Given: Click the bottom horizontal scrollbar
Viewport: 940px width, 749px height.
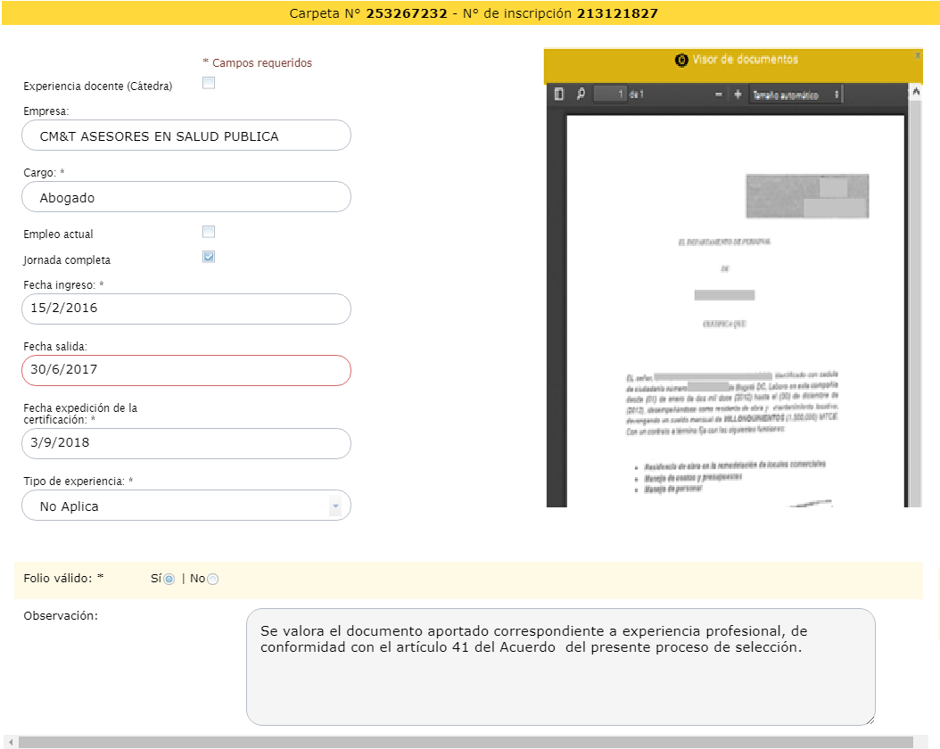Looking at the screenshot, I should click(464, 742).
